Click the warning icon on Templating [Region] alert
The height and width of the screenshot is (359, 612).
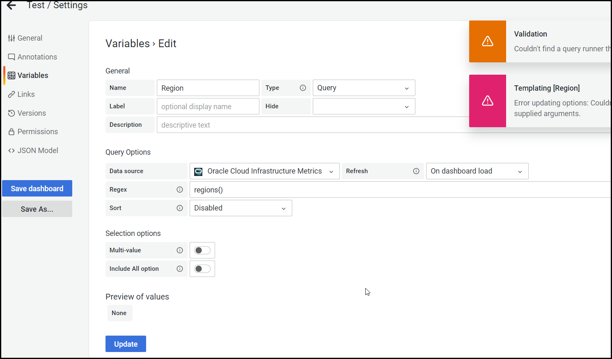[x=487, y=101]
